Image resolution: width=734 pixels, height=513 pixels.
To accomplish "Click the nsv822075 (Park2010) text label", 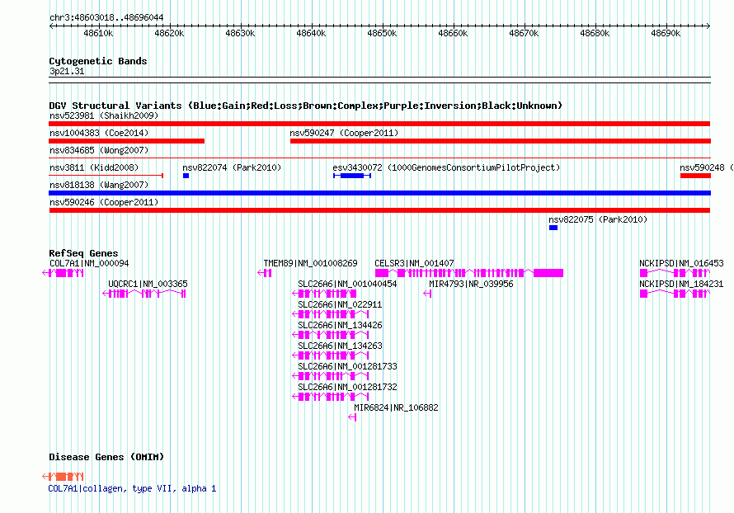I will point(598,219).
